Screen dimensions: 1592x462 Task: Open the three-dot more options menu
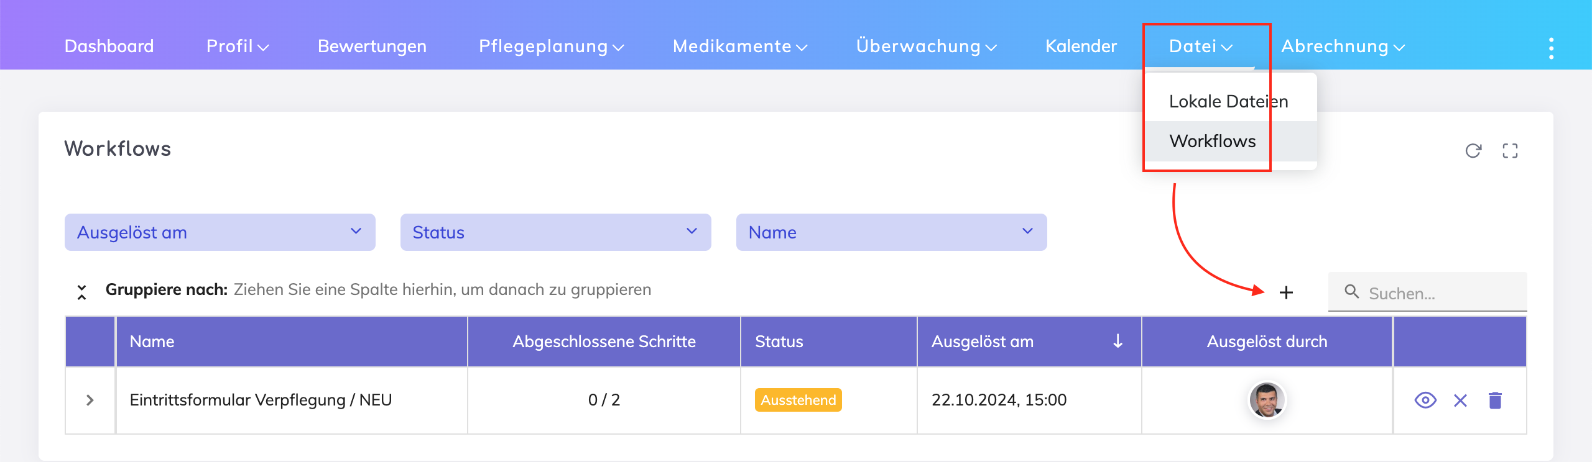coord(1551,48)
